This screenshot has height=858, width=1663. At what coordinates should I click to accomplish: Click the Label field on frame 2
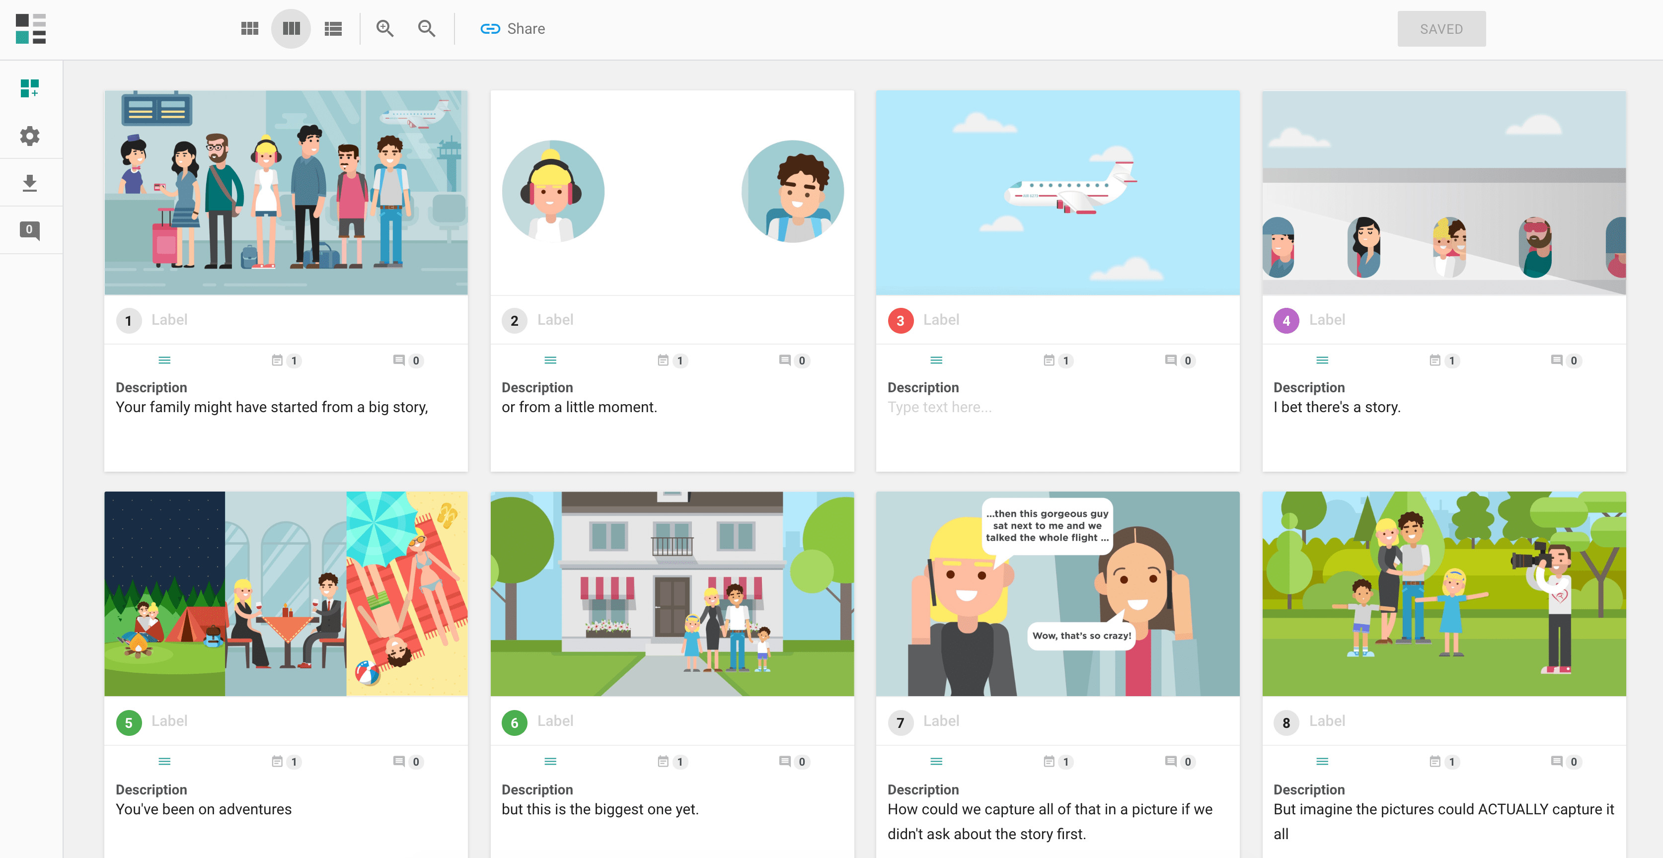[x=556, y=319]
